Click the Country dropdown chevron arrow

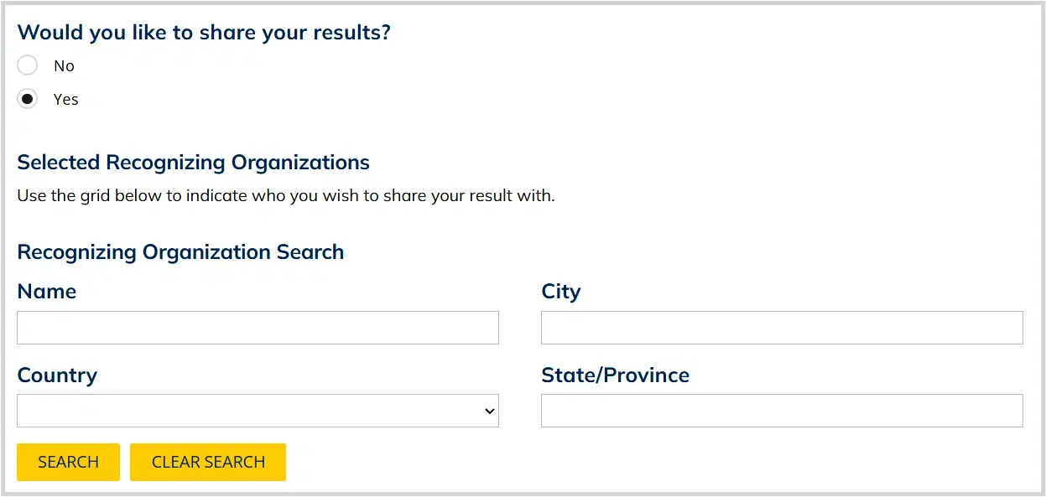(489, 411)
